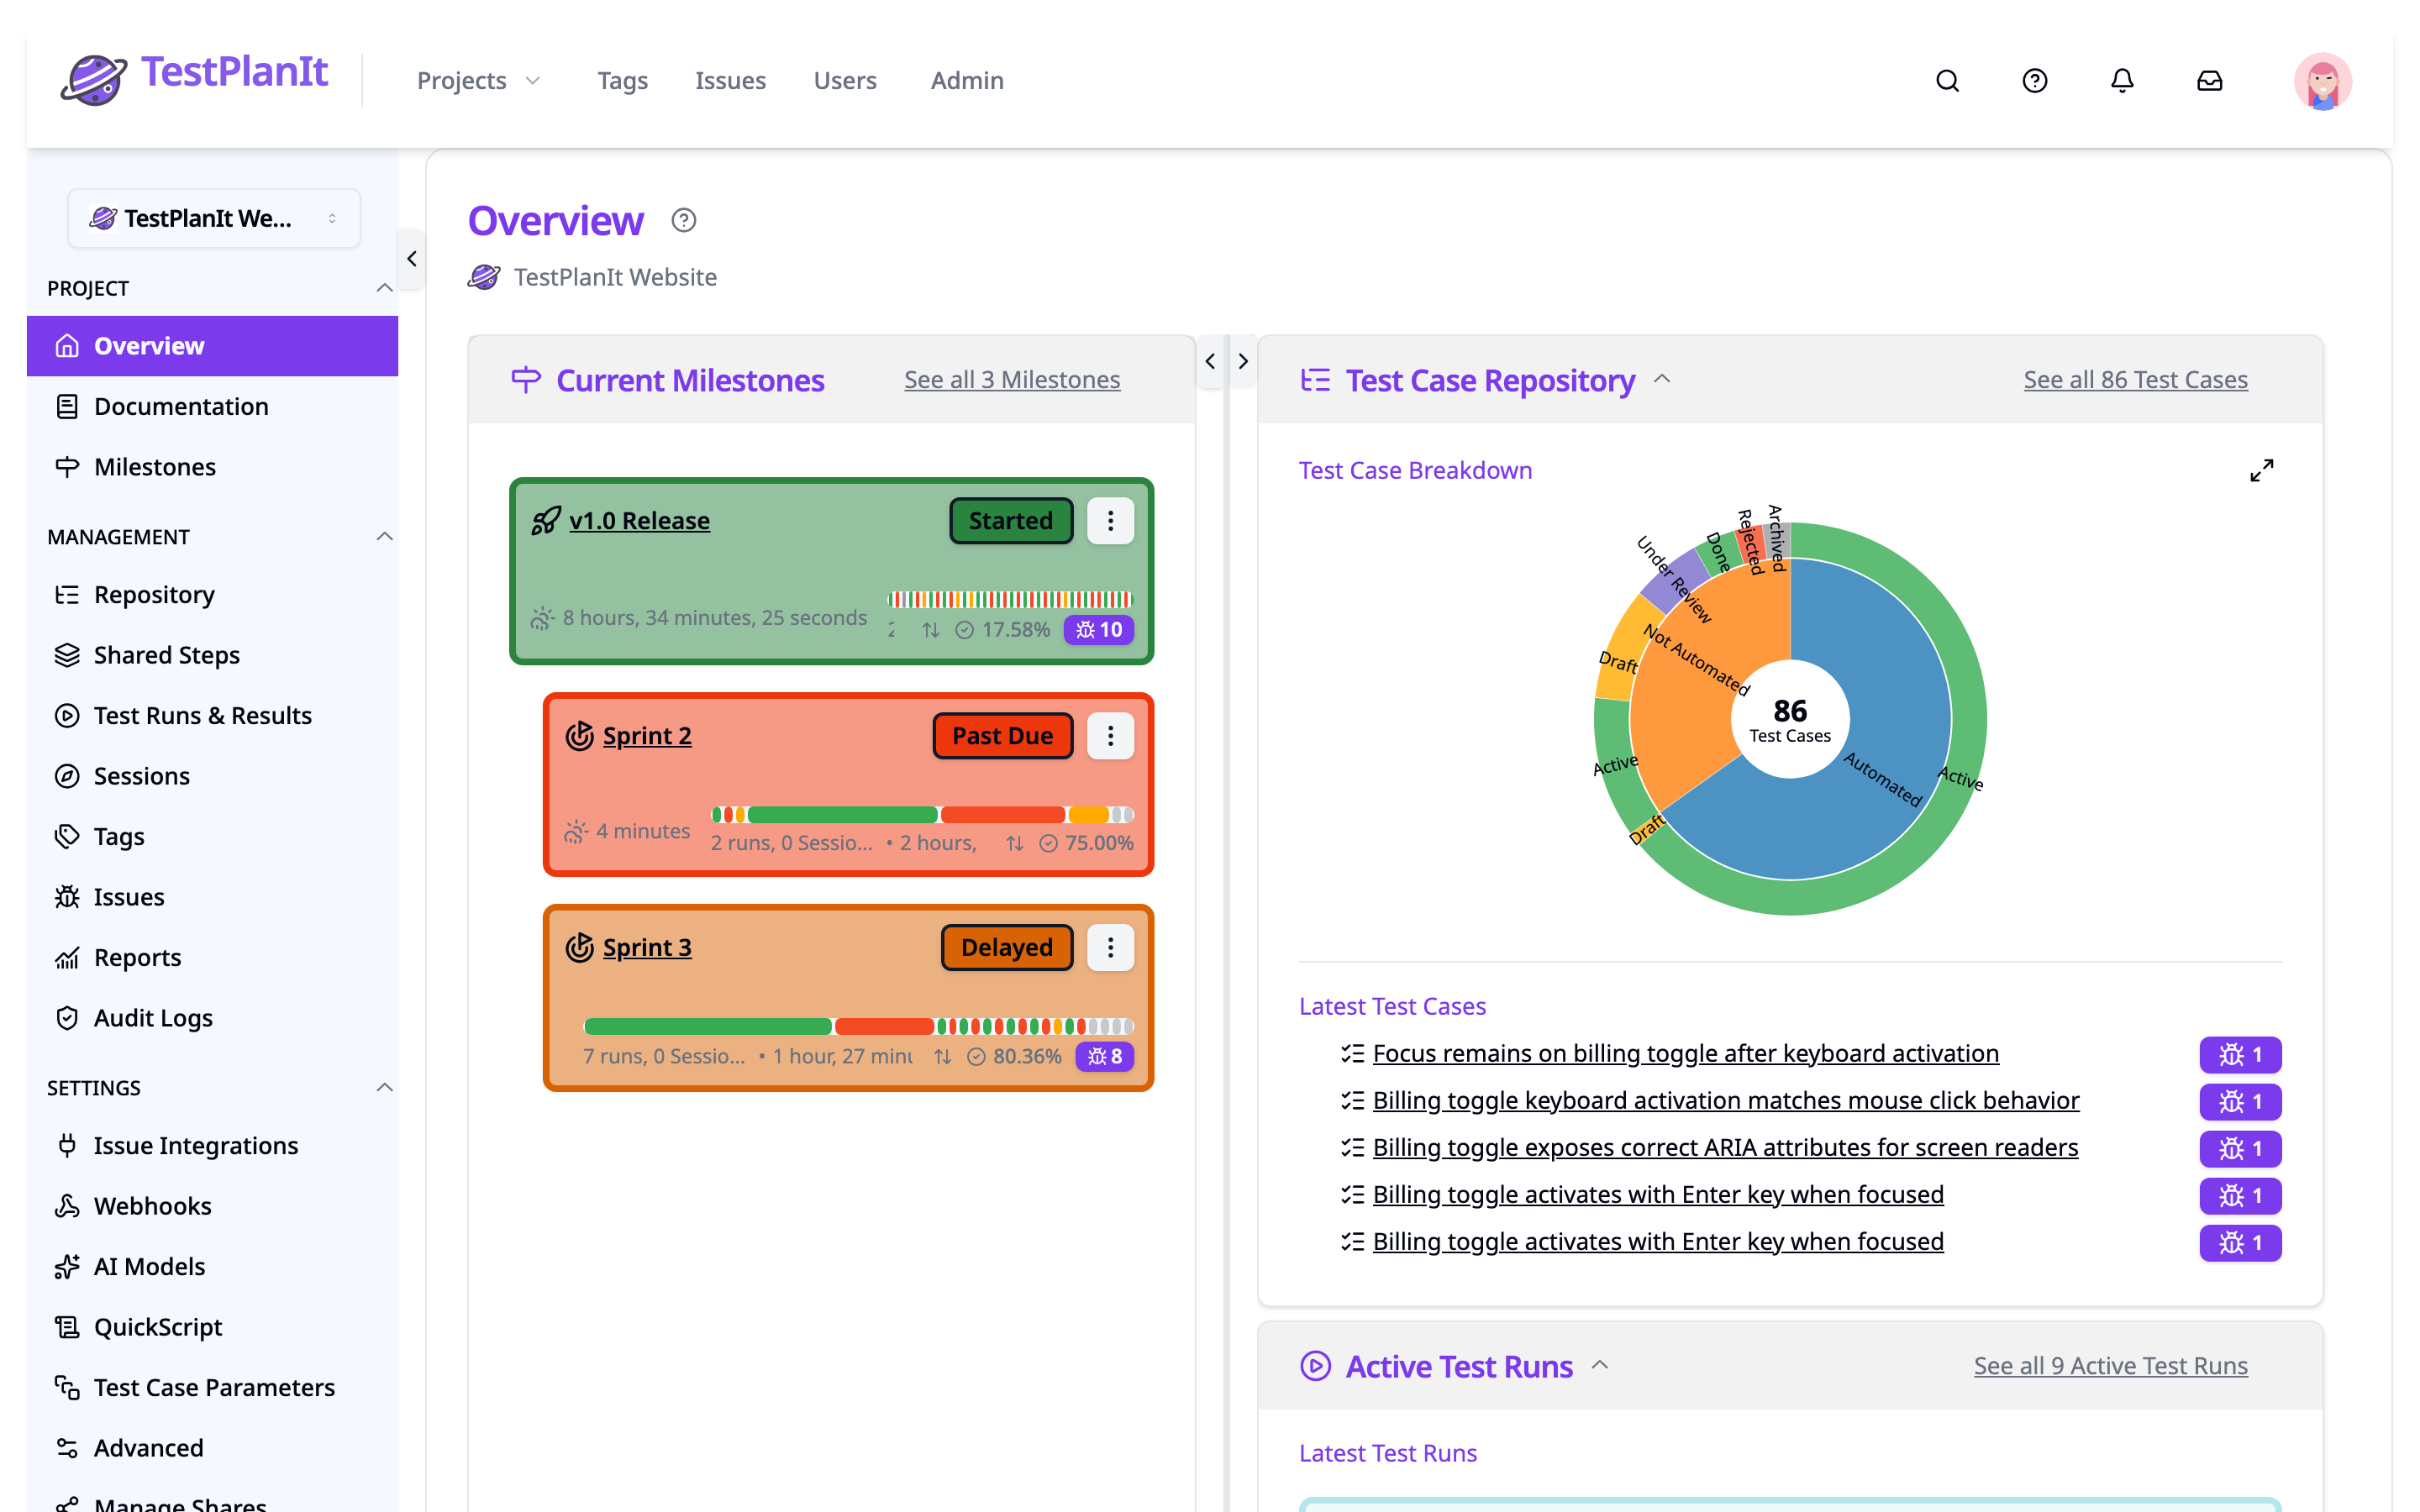Open the Sprint 3 three-dot menu

[1110, 947]
